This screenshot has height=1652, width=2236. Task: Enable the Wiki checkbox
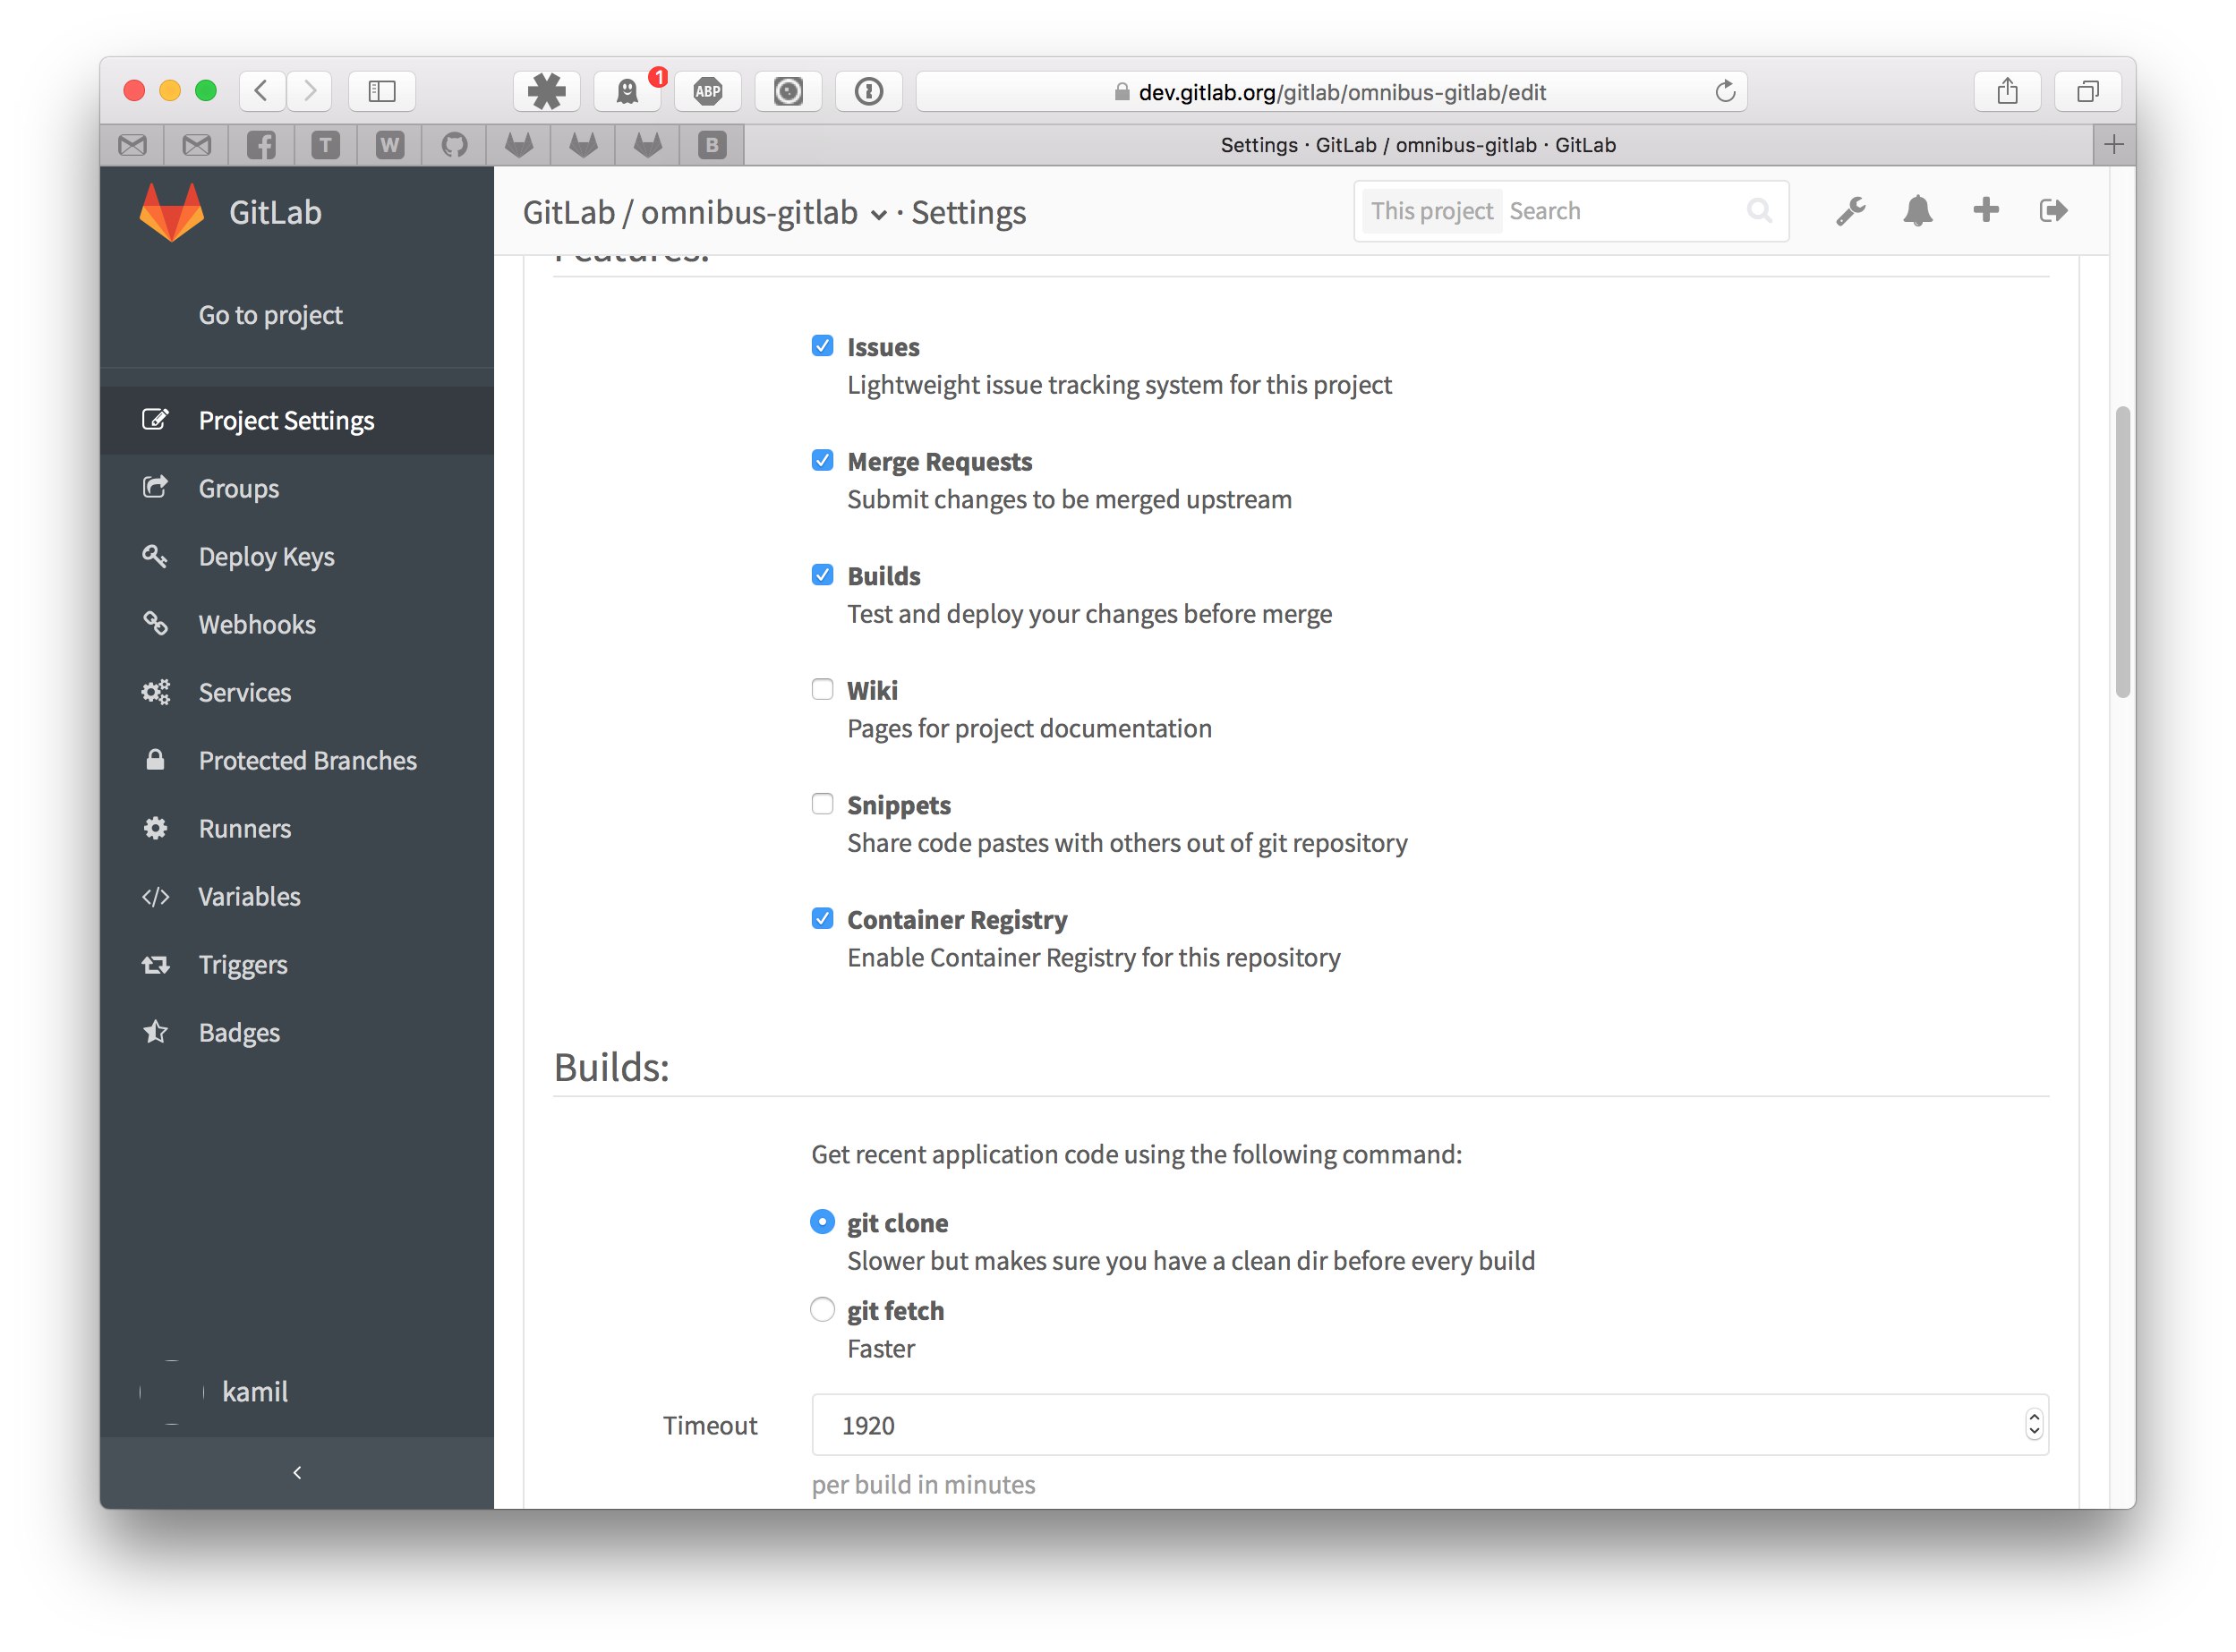(x=822, y=689)
